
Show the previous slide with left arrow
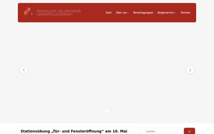point(24,70)
